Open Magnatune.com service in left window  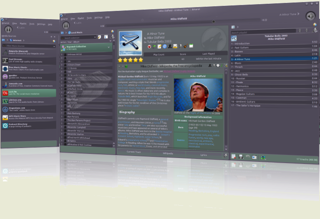[x=29, y=109]
